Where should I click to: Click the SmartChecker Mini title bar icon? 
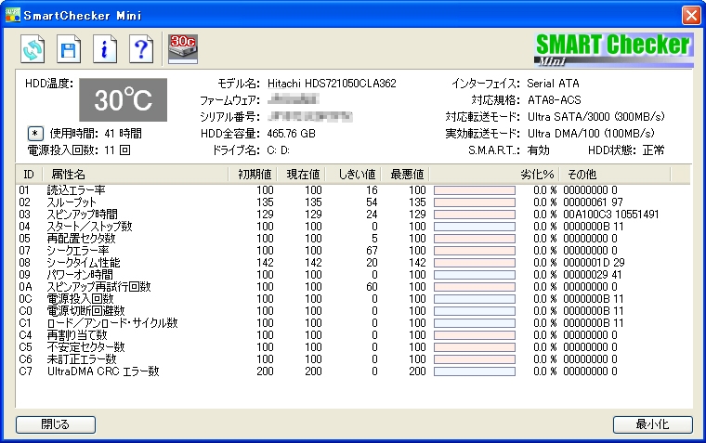click(x=12, y=15)
